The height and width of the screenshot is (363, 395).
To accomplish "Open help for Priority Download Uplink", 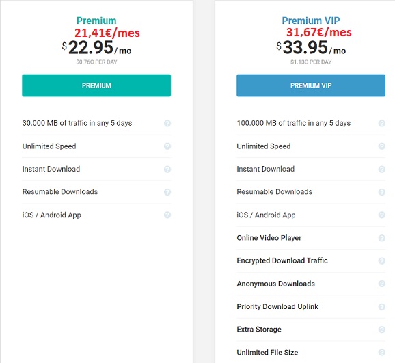I will [382, 307].
